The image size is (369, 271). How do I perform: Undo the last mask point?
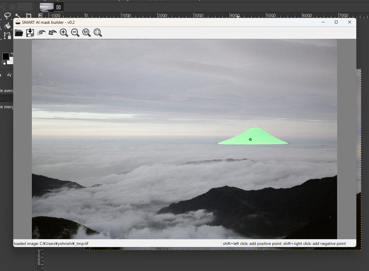coord(41,33)
